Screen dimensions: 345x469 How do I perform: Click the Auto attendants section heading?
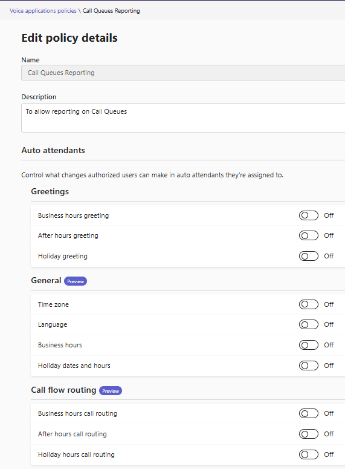click(x=53, y=150)
